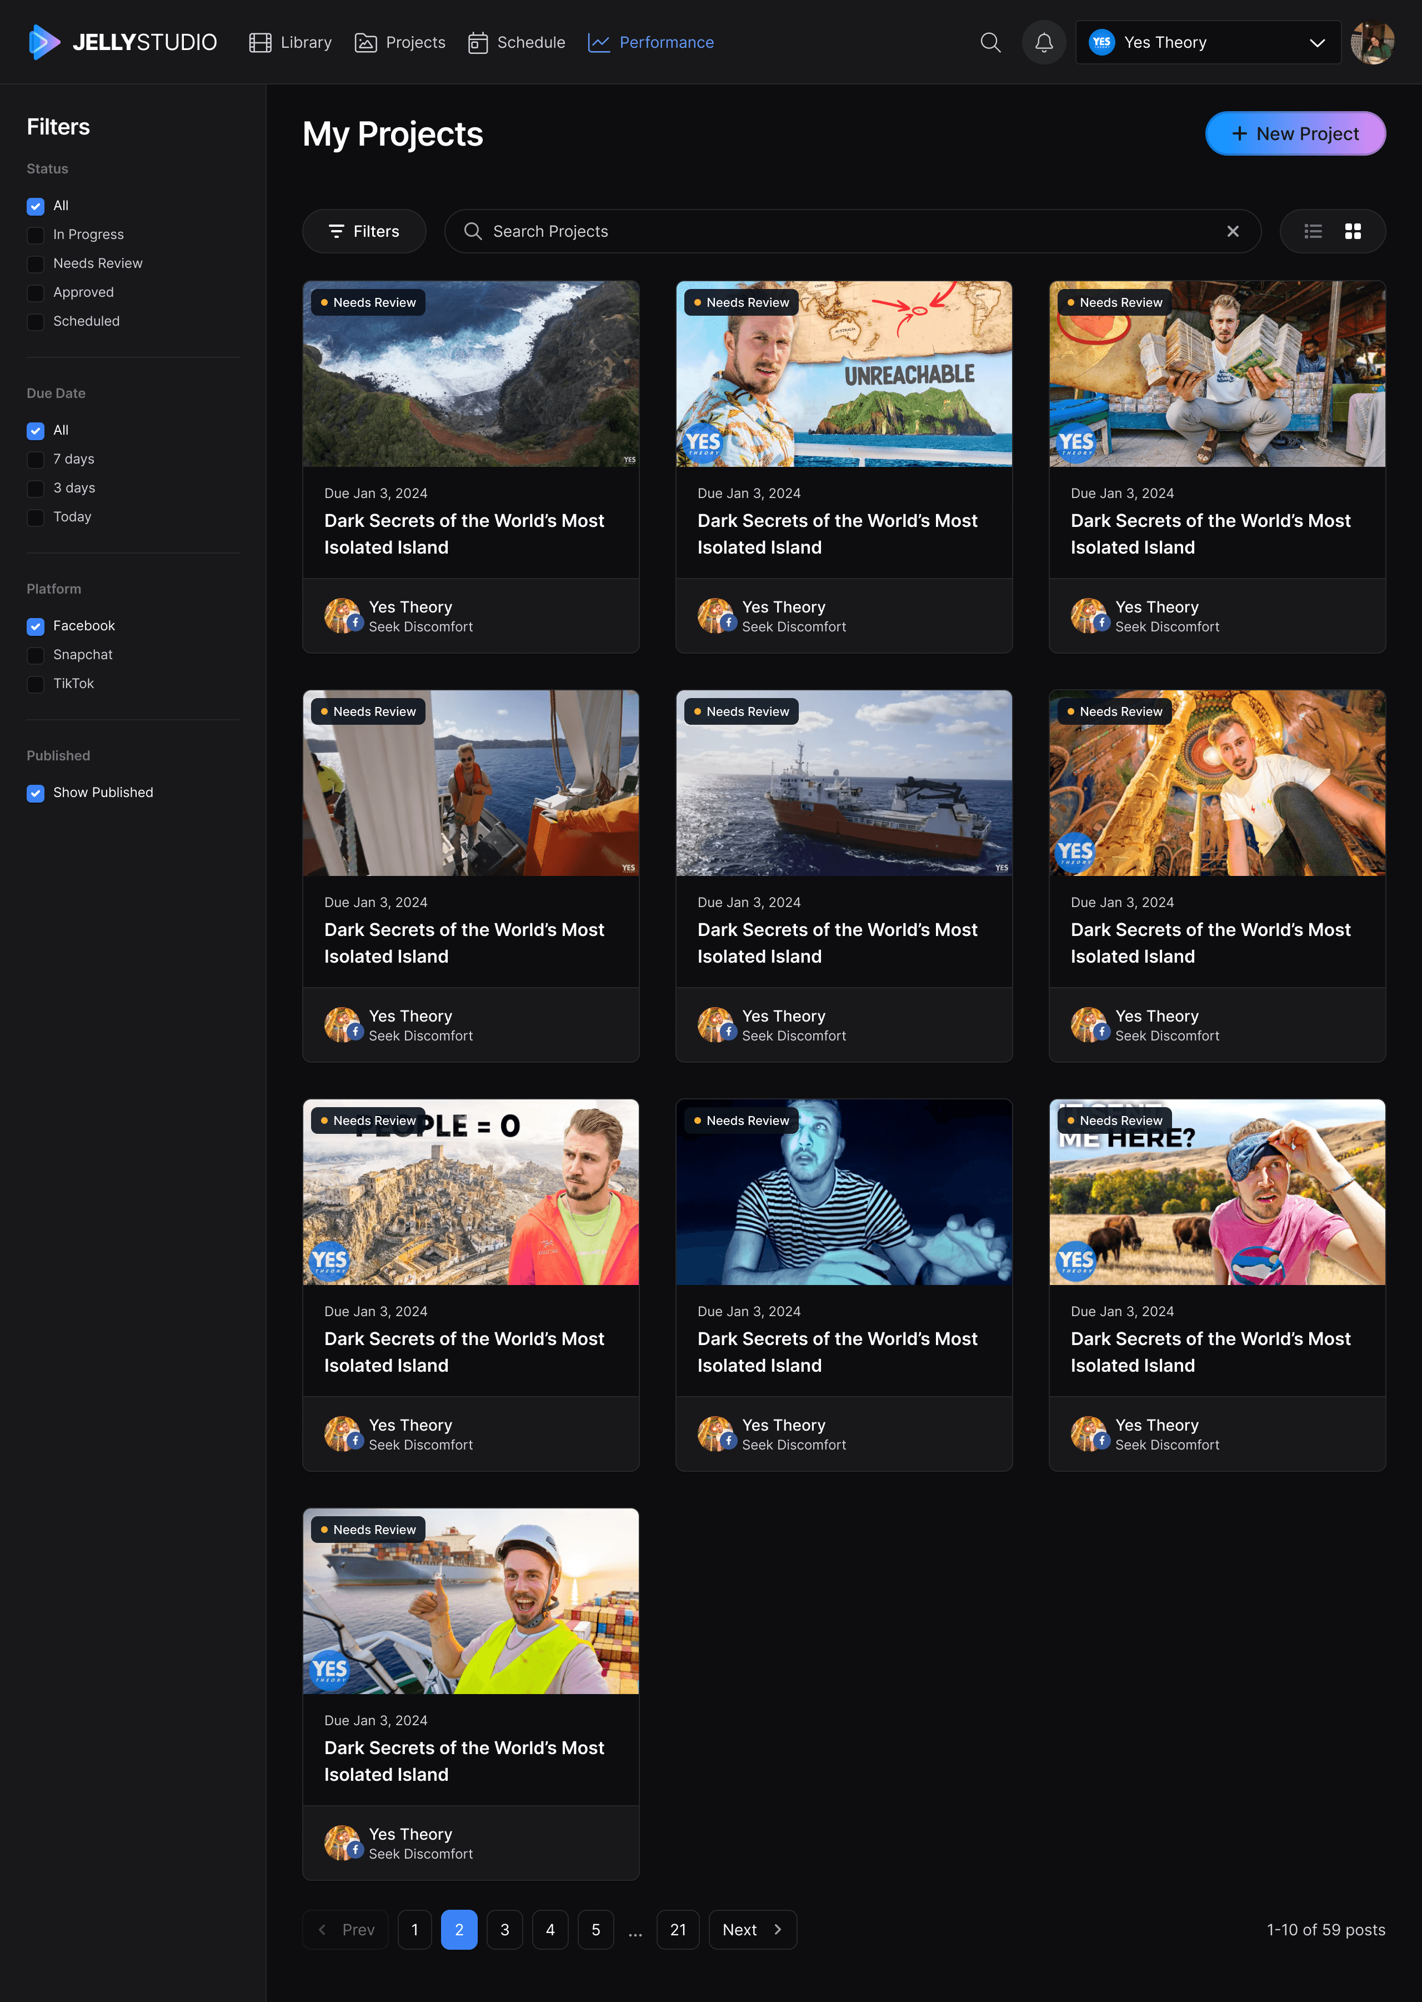Jump to page 4

[550, 1929]
